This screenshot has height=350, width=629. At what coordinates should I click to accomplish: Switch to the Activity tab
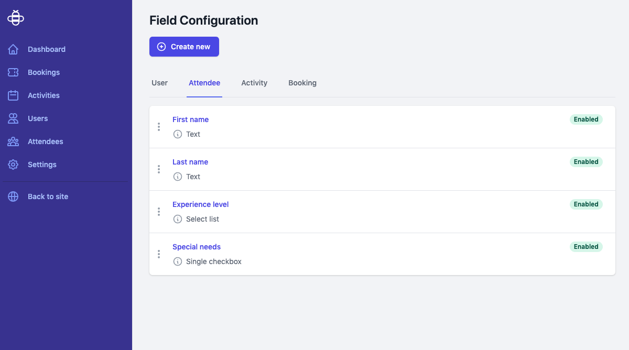click(254, 83)
